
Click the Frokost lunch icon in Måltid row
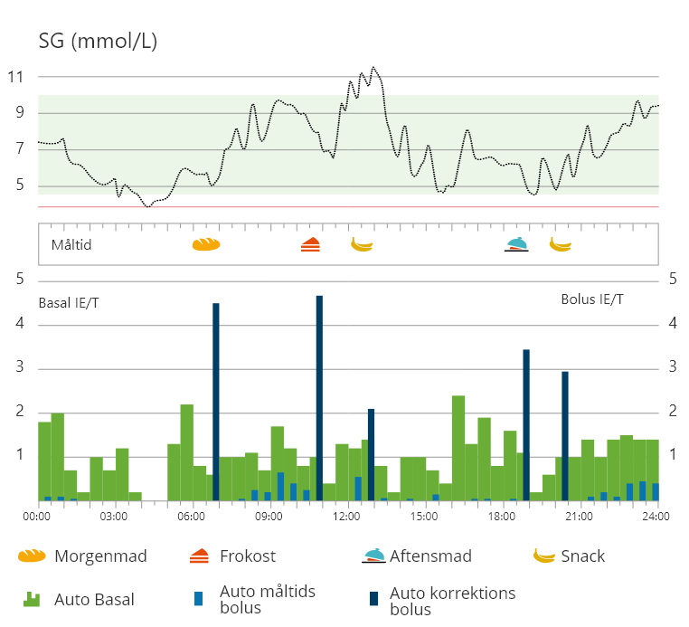pyautogui.click(x=310, y=244)
